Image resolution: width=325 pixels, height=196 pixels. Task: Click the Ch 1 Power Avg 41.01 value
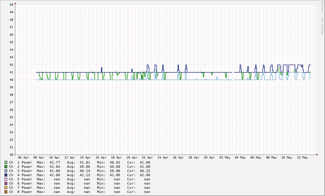click(85, 162)
